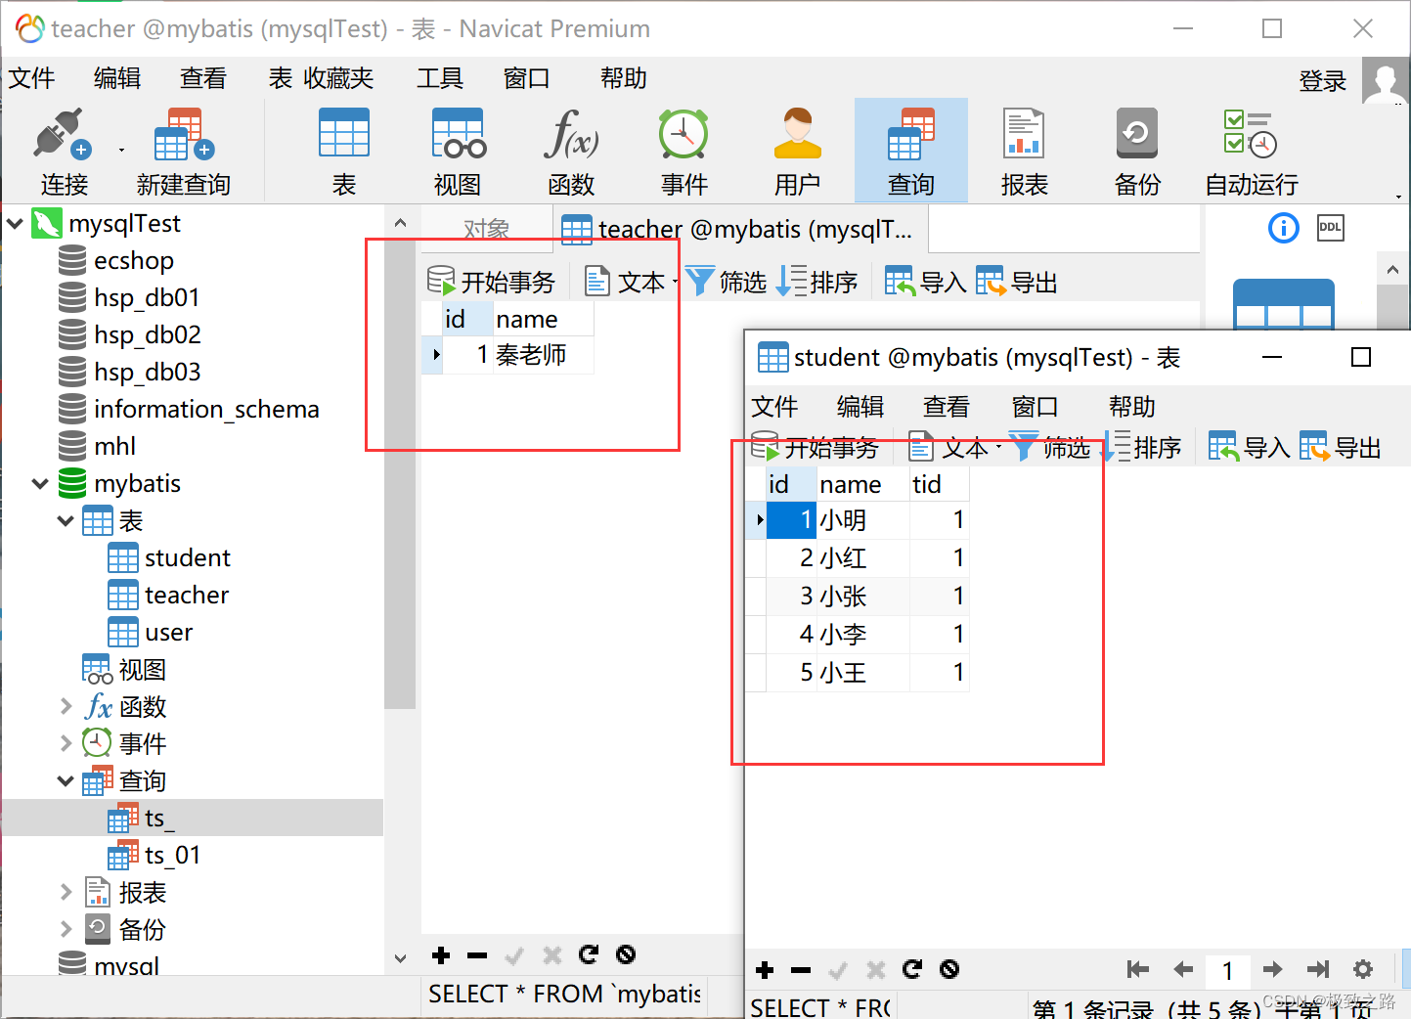The image size is (1411, 1019).
Task: Click the Connection (连接) plug icon
Action: click(x=63, y=135)
